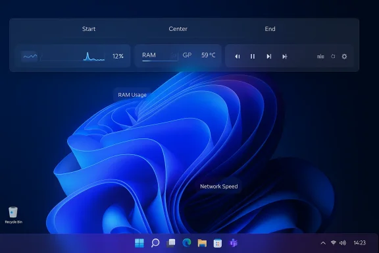Open Microsoft Store from taskbar

(x=218, y=243)
